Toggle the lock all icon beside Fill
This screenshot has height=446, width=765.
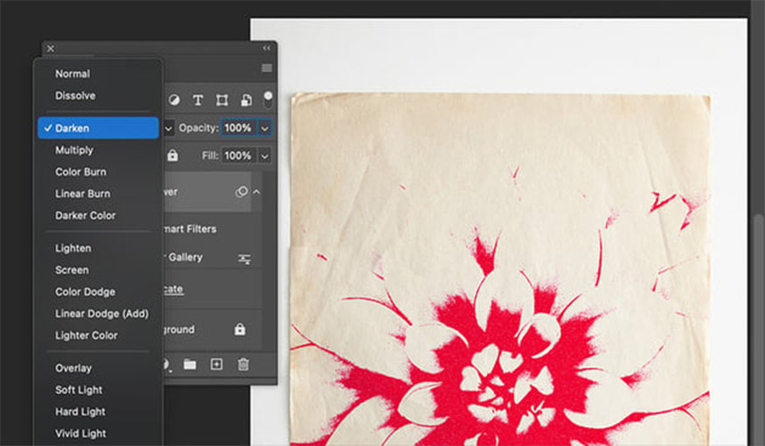click(x=172, y=156)
